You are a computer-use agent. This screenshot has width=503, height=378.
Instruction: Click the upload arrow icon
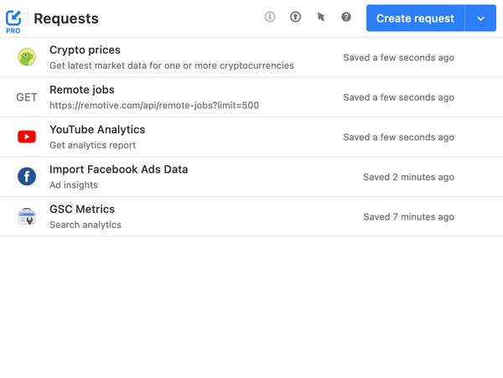(295, 17)
